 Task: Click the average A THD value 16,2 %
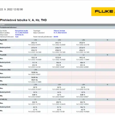click(83, 107)
